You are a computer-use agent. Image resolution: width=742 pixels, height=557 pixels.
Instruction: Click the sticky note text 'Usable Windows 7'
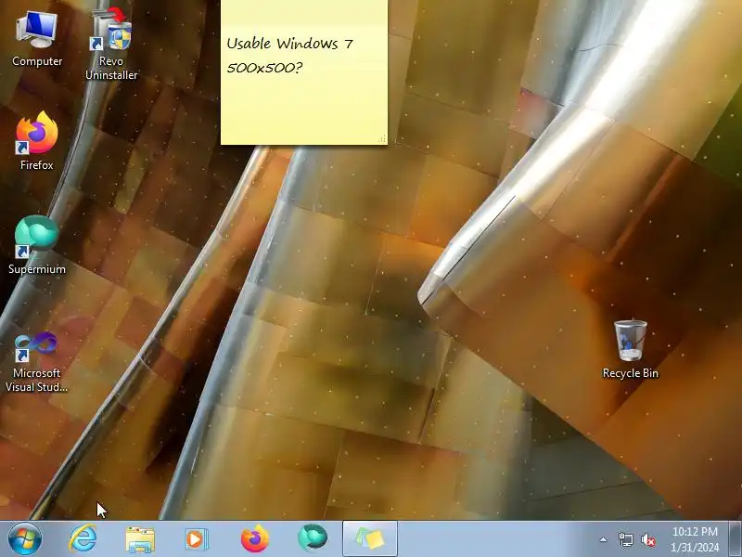[x=289, y=44]
